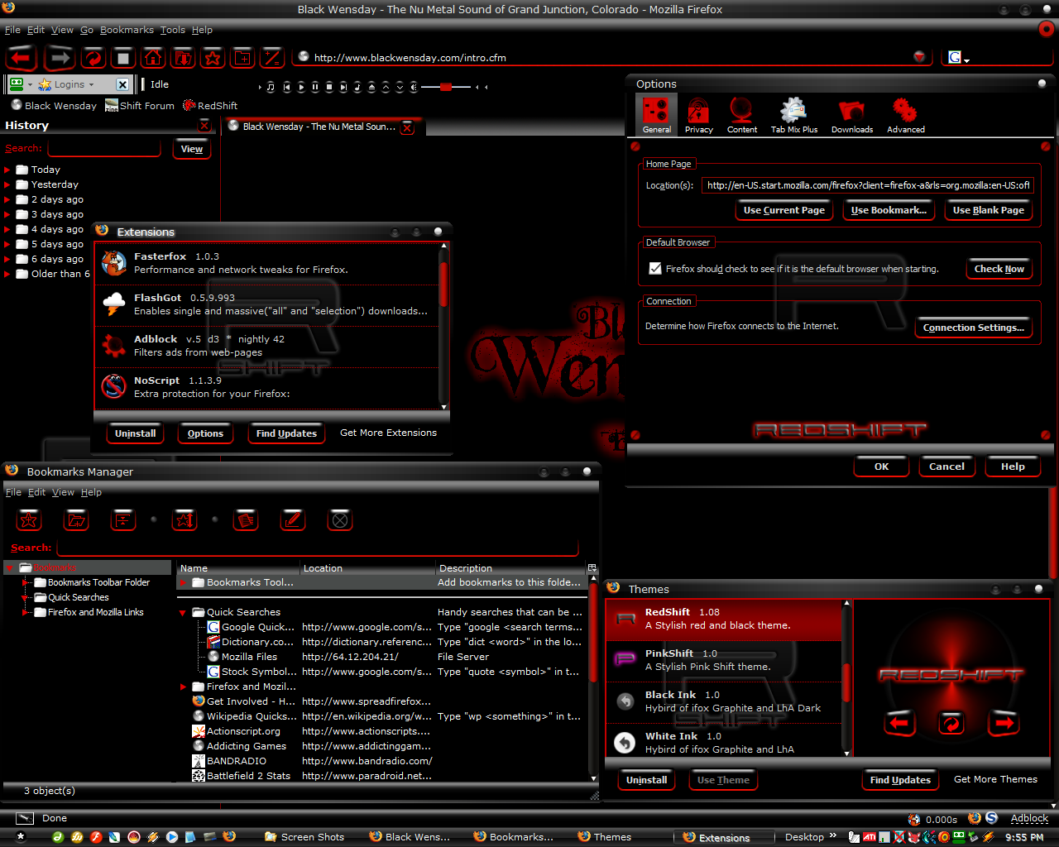Click the Reload page button

coord(93,58)
